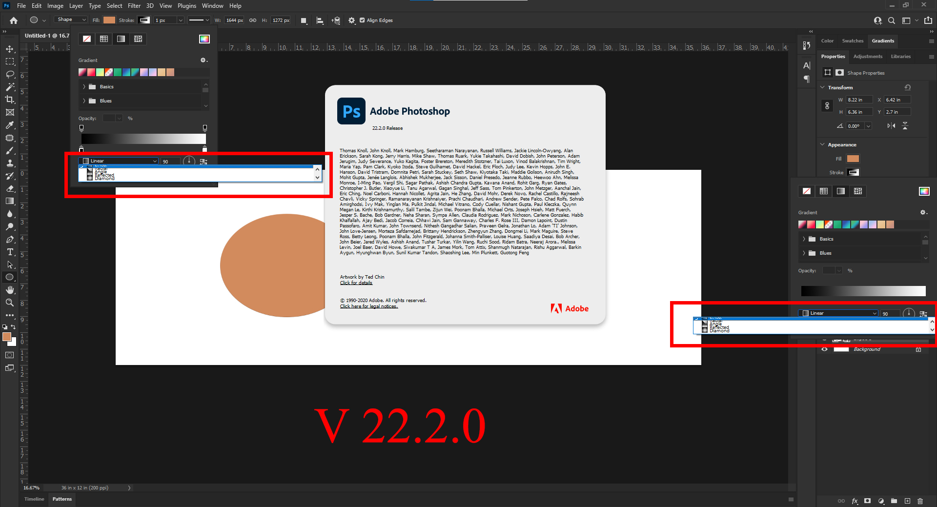Select the Crop tool

point(9,100)
